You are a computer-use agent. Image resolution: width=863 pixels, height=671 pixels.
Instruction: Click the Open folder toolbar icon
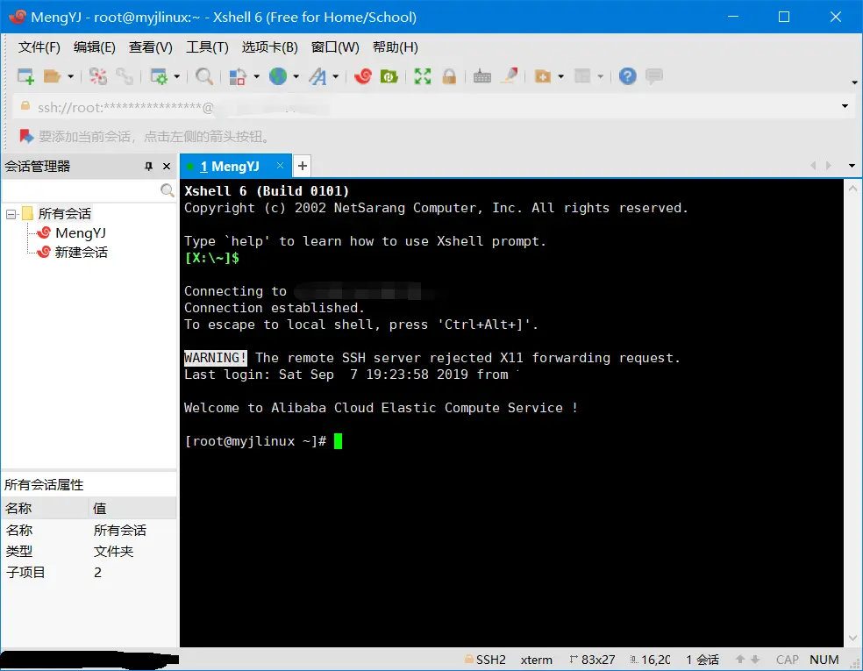tap(52, 76)
